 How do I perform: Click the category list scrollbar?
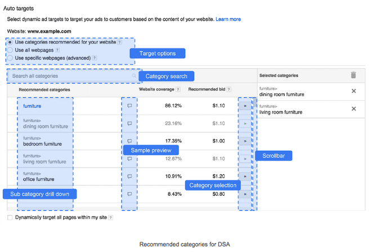pos(255,154)
